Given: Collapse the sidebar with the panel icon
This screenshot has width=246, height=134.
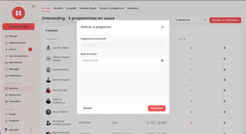Looking at the screenshot, I should tap(33, 6).
